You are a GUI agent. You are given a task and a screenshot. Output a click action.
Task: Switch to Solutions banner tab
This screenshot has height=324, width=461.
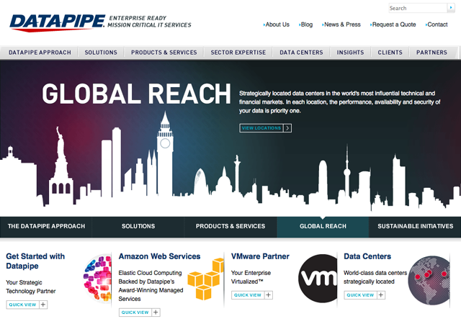pyautogui.click(x=138, y=226)
